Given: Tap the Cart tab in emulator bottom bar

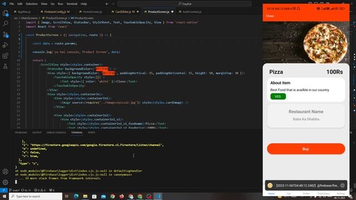Looking at the screenshot, I should [289, 193].
